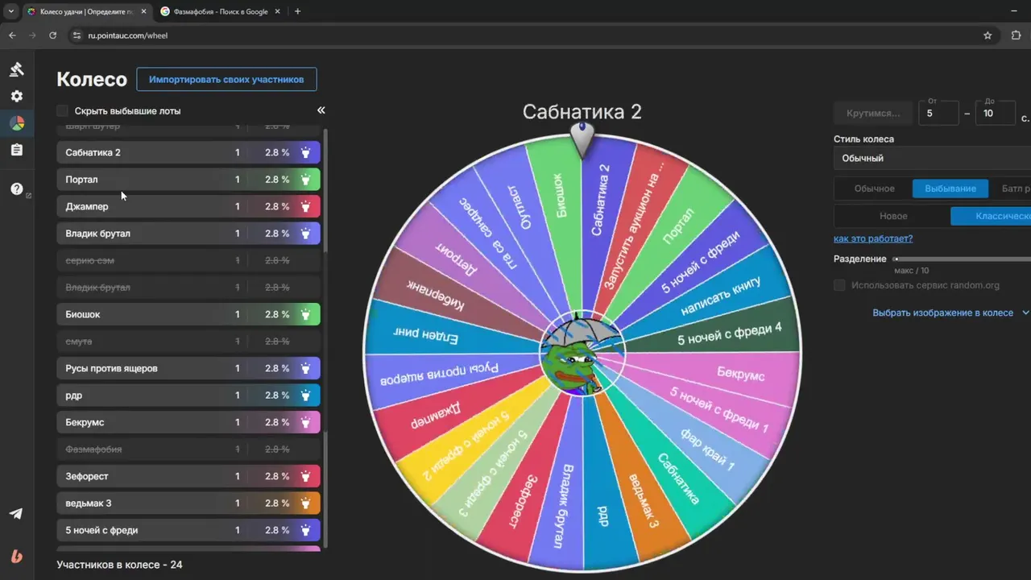Click the crossed-out 'Владик брутал' lot name
Screen dimensions: 1031x580
click(97, 288)
